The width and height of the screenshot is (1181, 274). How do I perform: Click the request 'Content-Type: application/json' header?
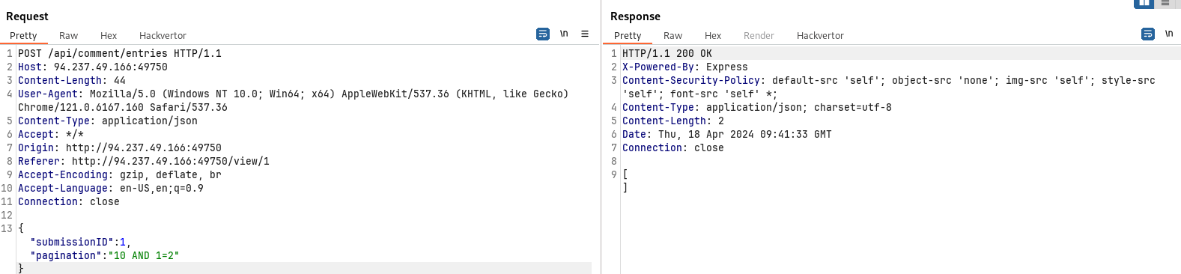pos(108,121)
